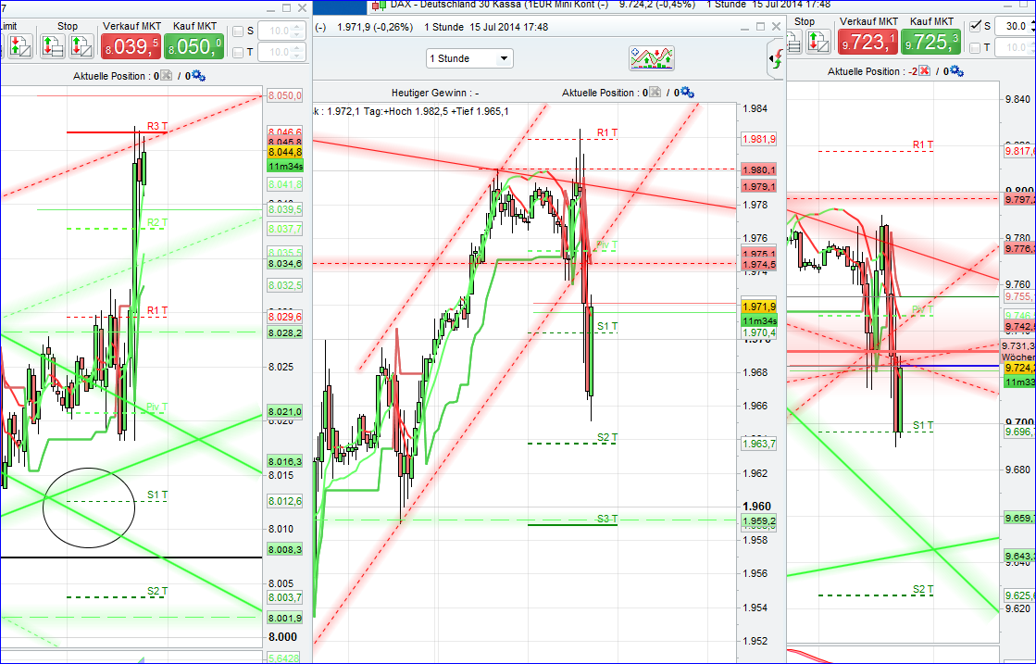Open the chart display style icon above middle chart

click(651, 57)
